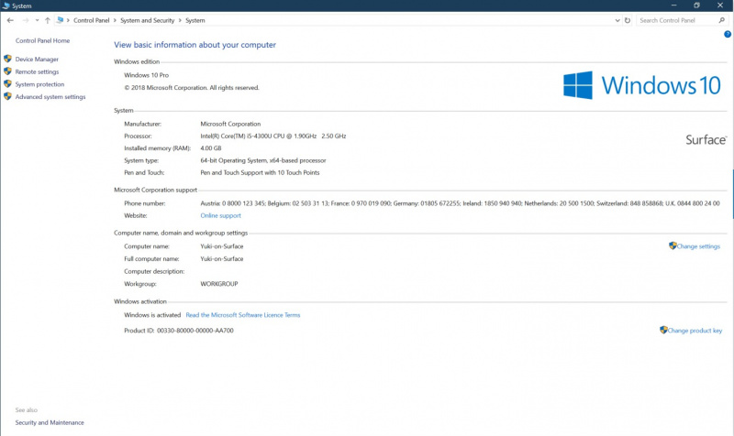
Task: Click the 'Microsoft Corporation' manufacturer value
Action: pyautogui.click(x=230, y=125)
